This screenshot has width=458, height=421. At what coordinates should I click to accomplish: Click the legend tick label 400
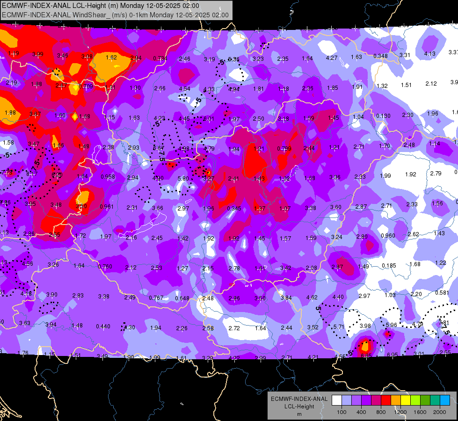361,412
